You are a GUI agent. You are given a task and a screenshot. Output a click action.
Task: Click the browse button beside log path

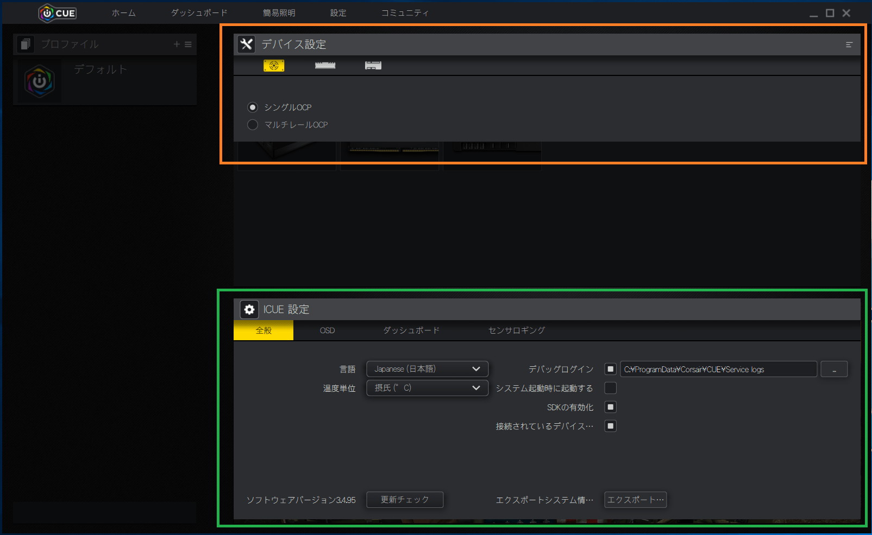tap(834, 369)
